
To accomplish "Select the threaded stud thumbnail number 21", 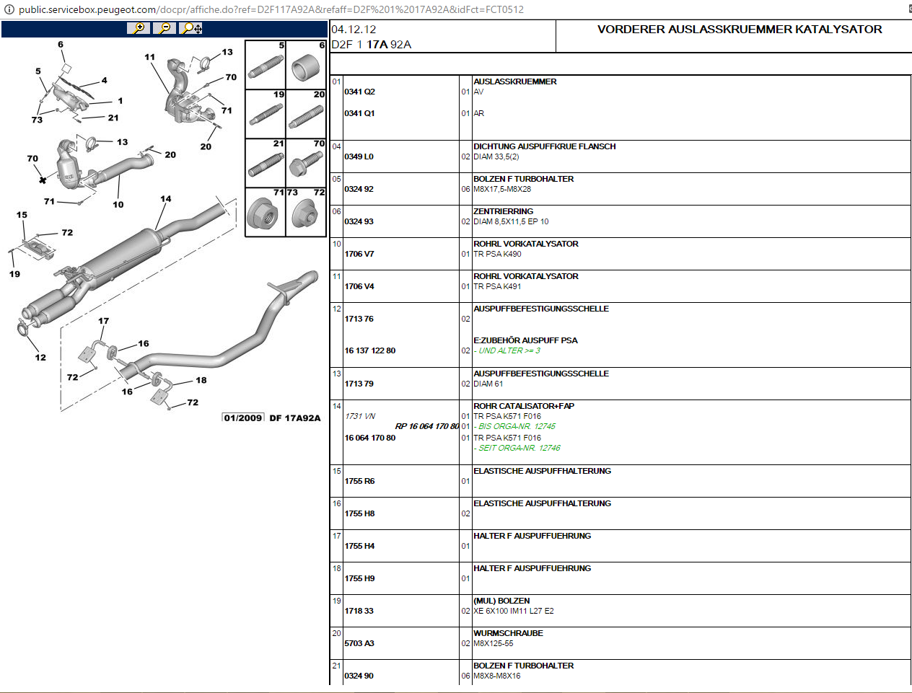I will click(266, 165).
